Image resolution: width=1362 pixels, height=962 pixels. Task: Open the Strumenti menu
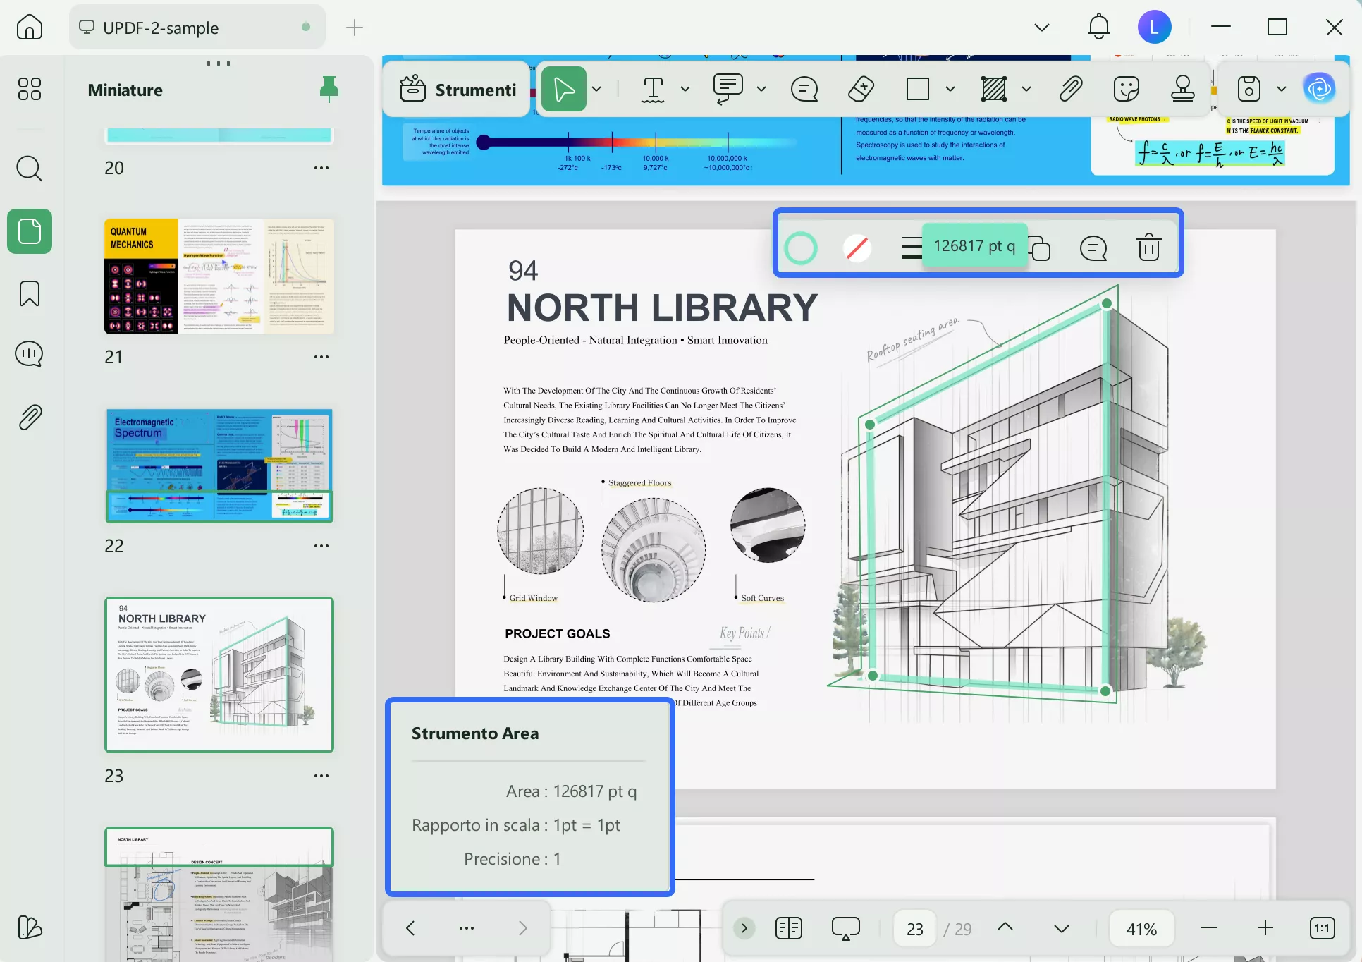pyautogui.click(x=458, y=90)
